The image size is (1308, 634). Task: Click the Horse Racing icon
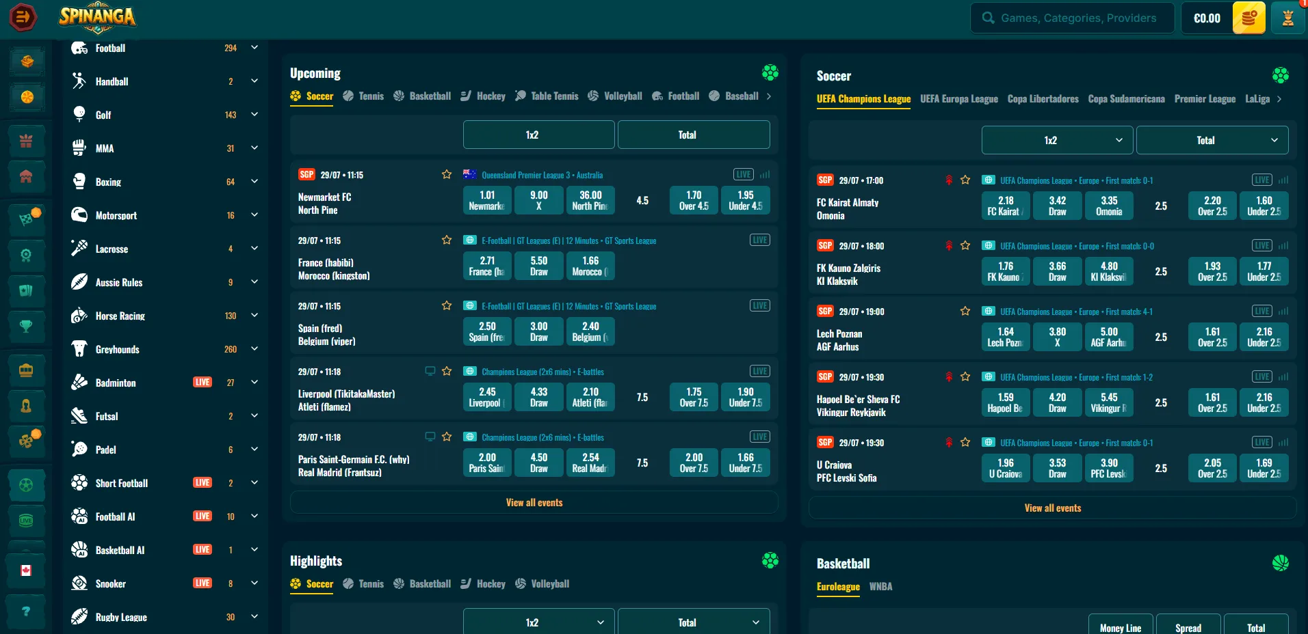[79, 316]
